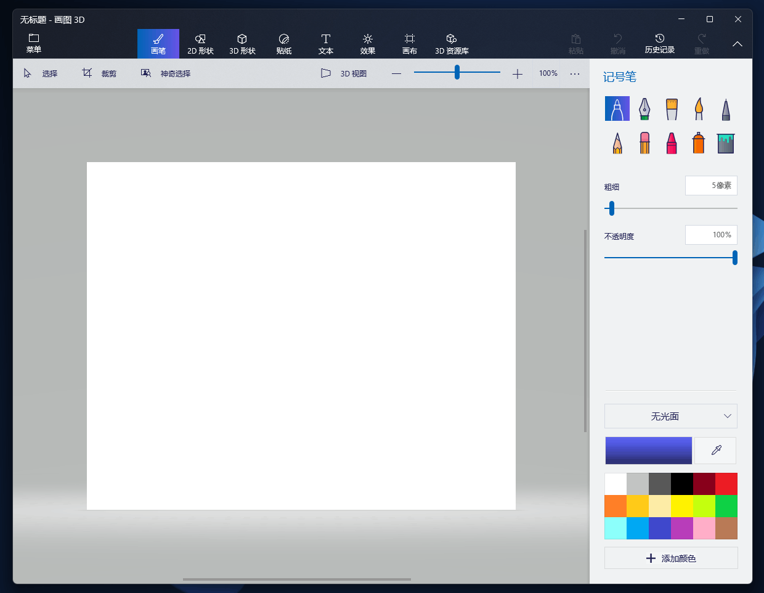Image resolution: width=764 pixels, height=593 pixels.
Task: Pick the light yellow color swatch
Action: coord(660,506)
